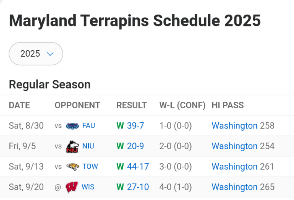Viewport: 294px width, 200px height.
Task: View the 20-9 game result
Action: tap(135, 146)
